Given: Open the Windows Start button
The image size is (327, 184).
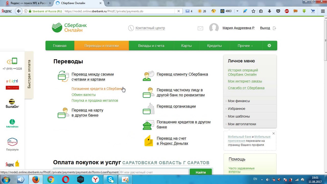Looking at the screenshot, I should (x=6, y=180).
